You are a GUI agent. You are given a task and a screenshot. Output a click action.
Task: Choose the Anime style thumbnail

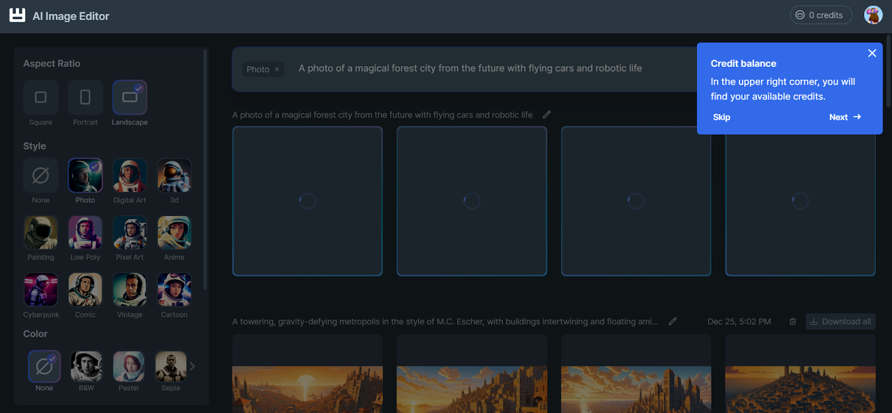(174, 233)
